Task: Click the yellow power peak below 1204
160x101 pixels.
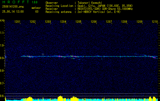Action: 61,98
